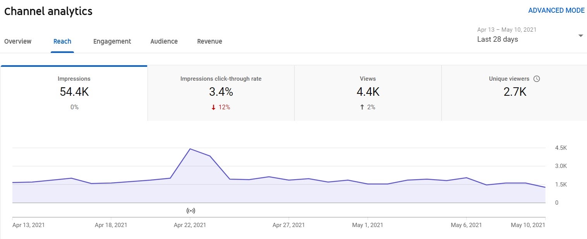This screenshot has width=587, height=239.
Task: Click the clock icon beside Unique viewers
Action: [x=537, y=78]
